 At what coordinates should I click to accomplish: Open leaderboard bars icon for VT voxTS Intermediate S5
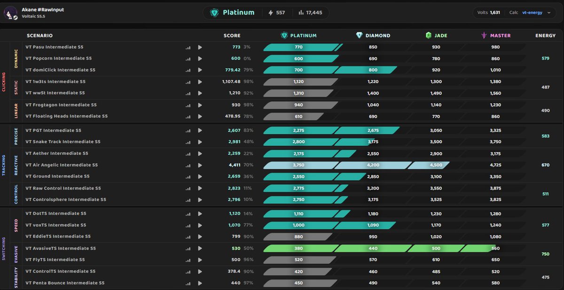(188, 225)
